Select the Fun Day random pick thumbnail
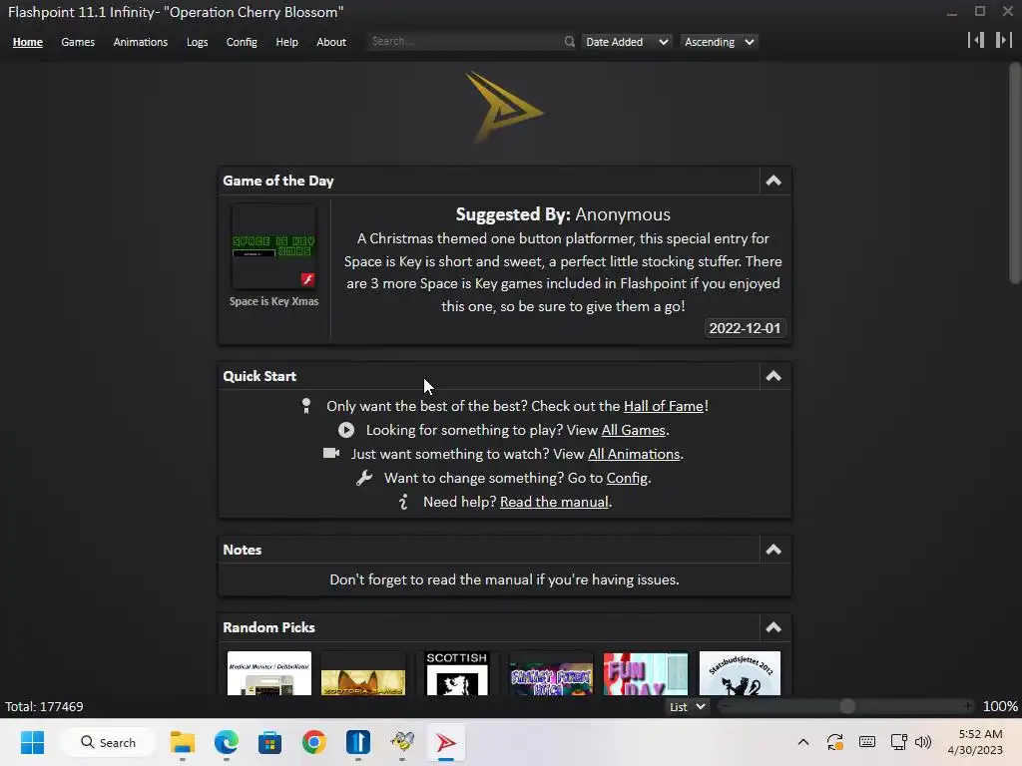The height and width of the screenshot is (766, 1022). 646,673
